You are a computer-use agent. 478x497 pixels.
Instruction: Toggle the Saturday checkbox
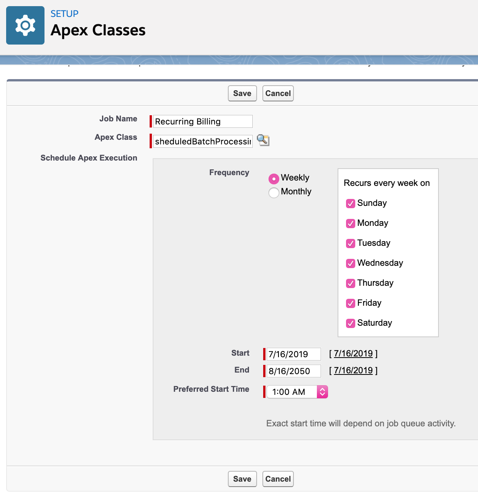[351, 323]
